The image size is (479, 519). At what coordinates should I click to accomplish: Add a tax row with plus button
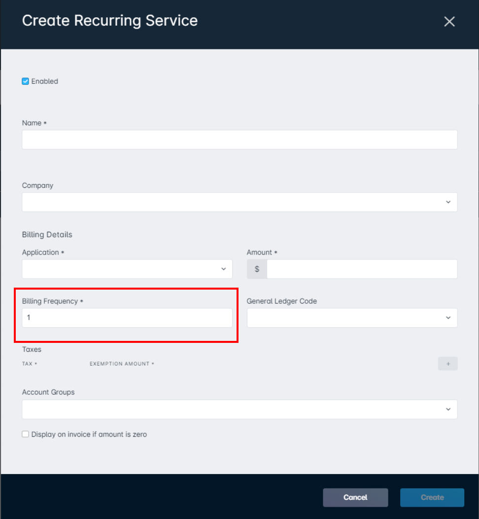tap(448, 364)
